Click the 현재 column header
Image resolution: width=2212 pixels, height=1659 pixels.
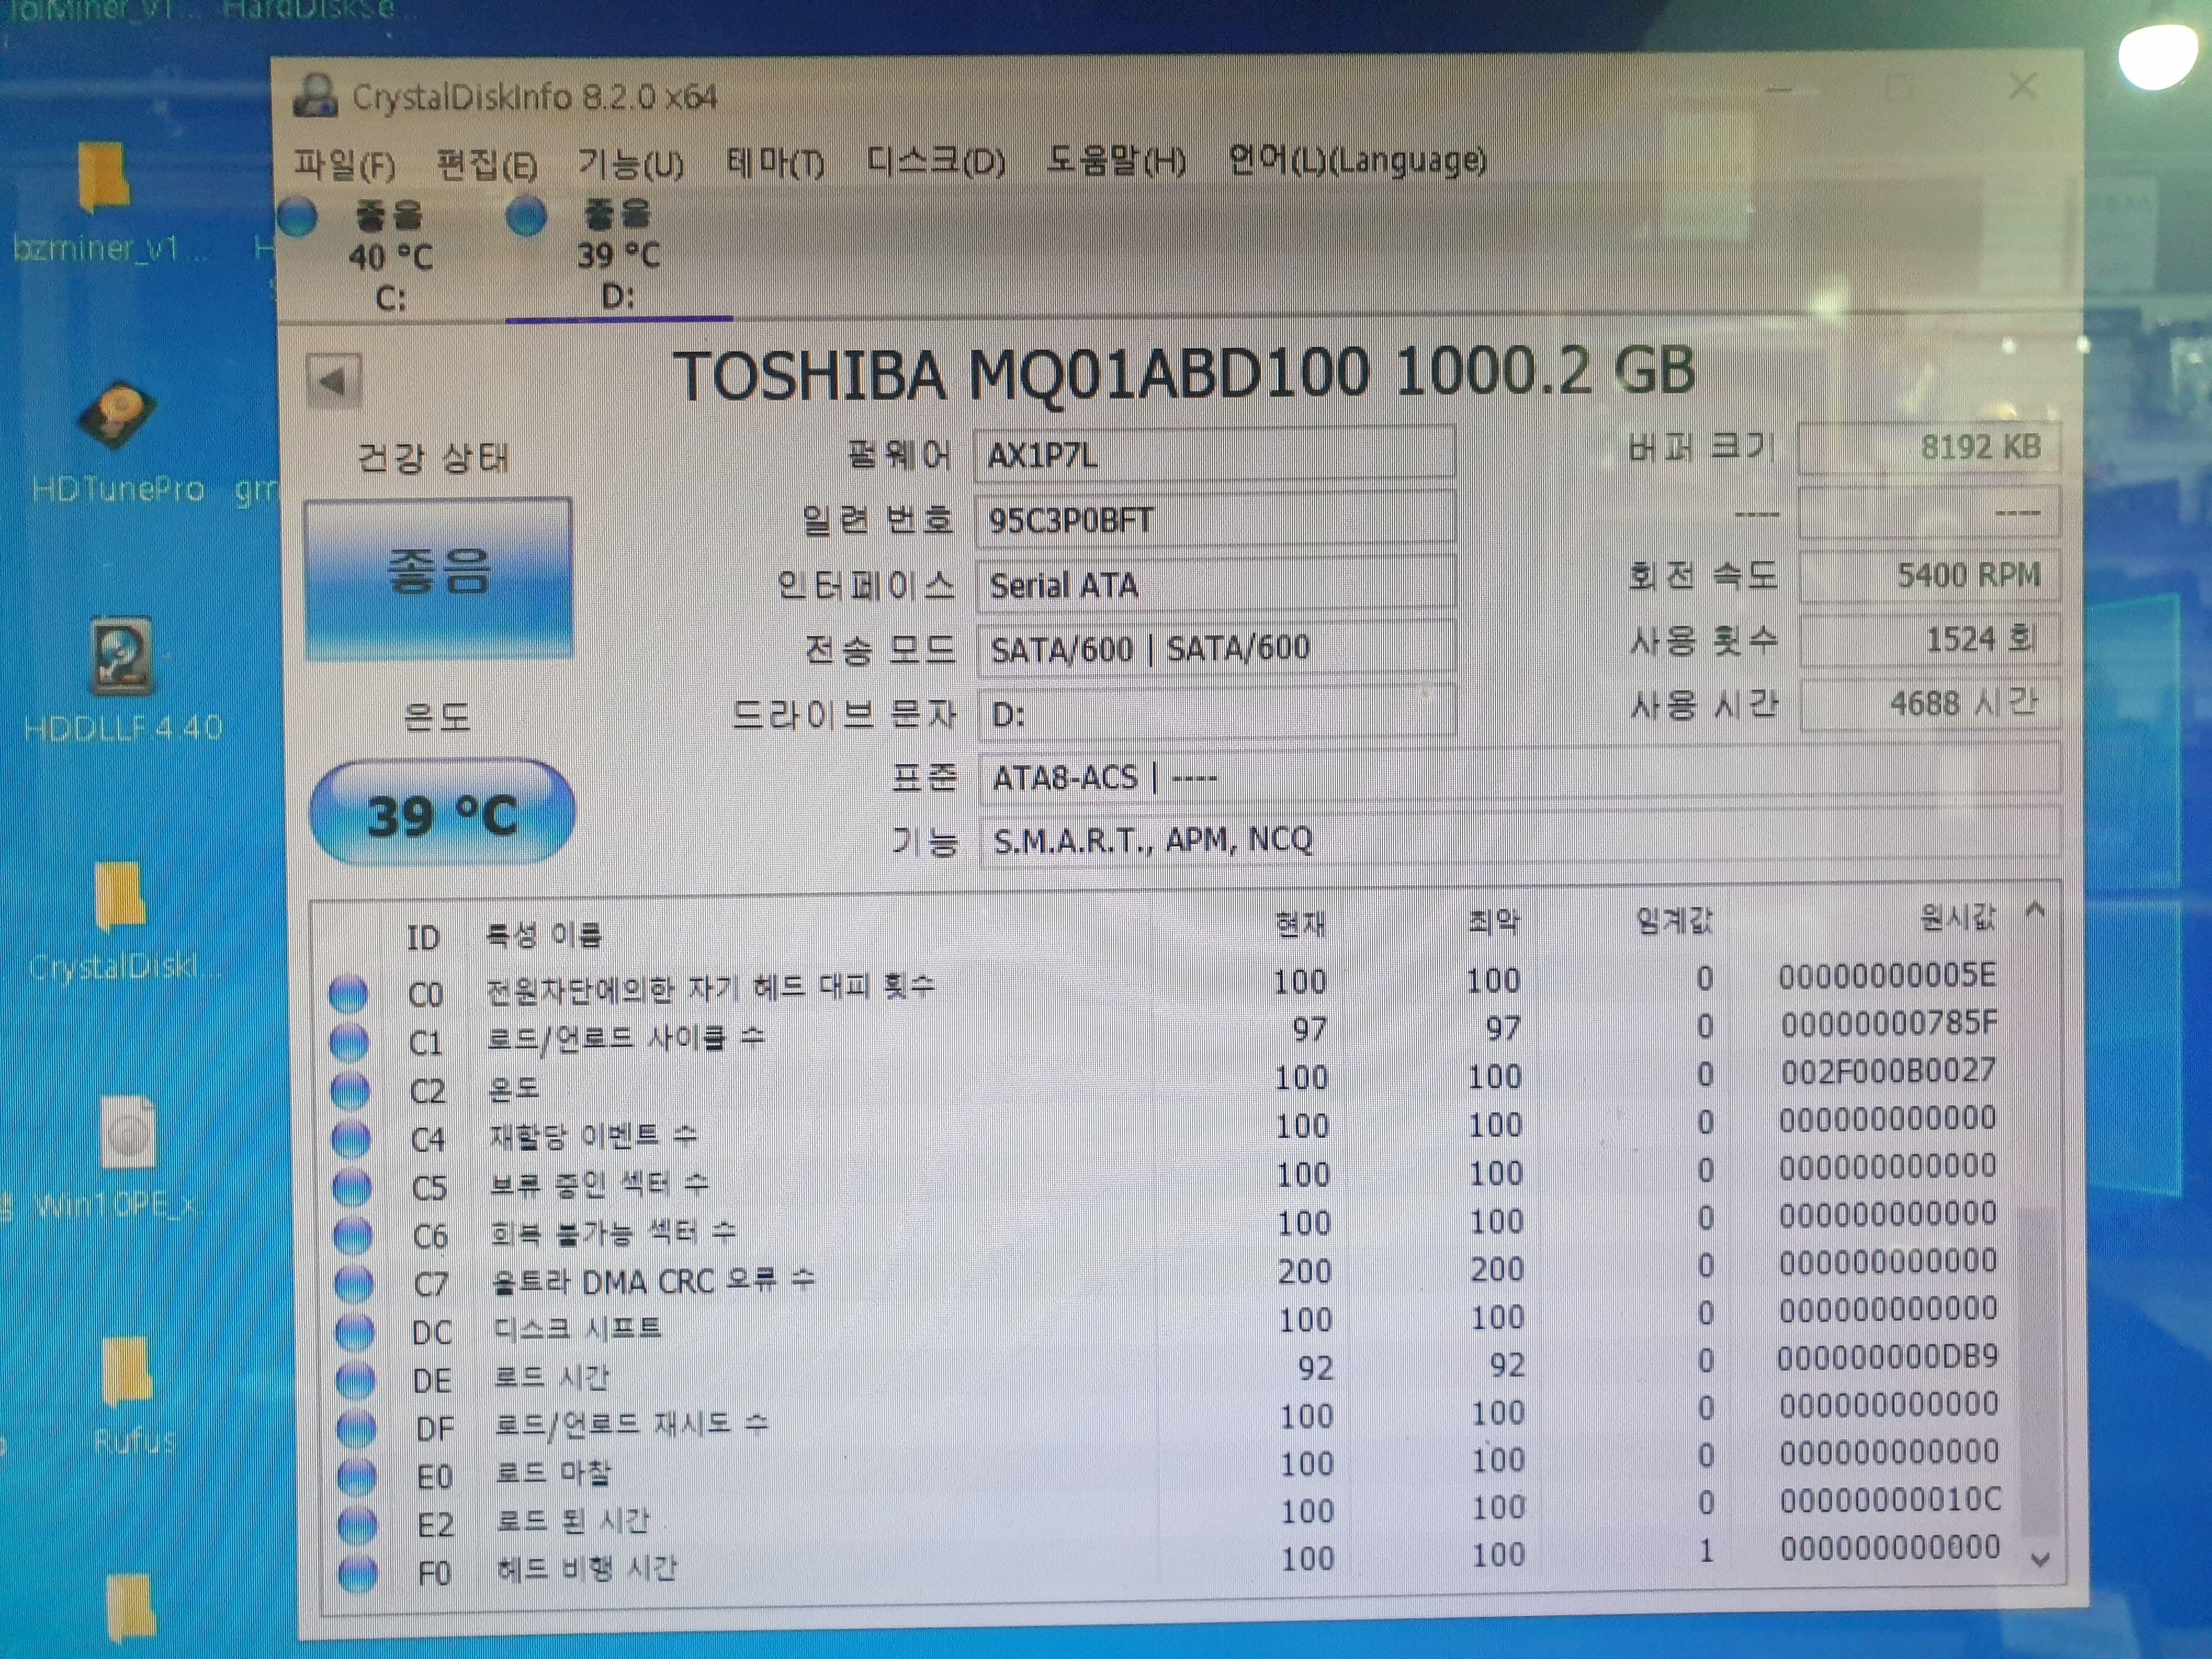click(x=1301, y=925)
